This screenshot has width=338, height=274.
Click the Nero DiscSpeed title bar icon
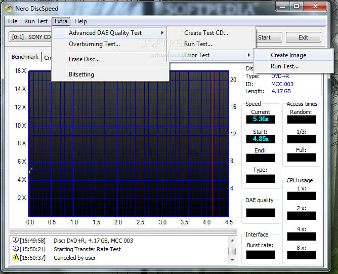click(9, 9)
